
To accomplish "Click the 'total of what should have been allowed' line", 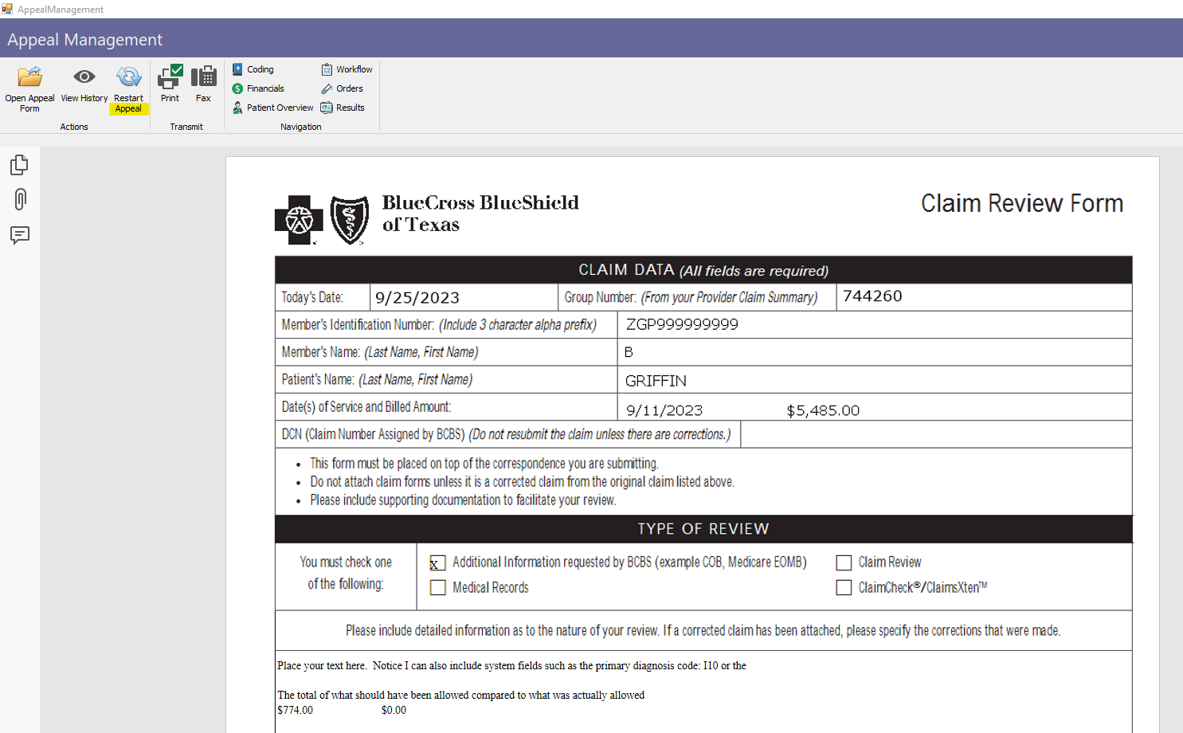I will point(460,695).
